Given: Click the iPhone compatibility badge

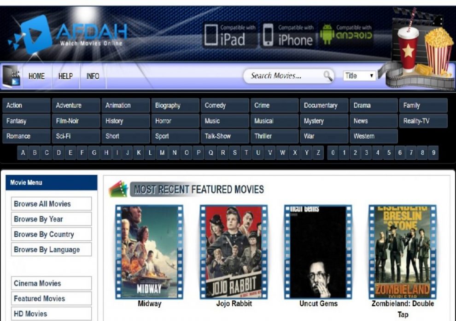Looking at the screenshot, I should [287, 35].
